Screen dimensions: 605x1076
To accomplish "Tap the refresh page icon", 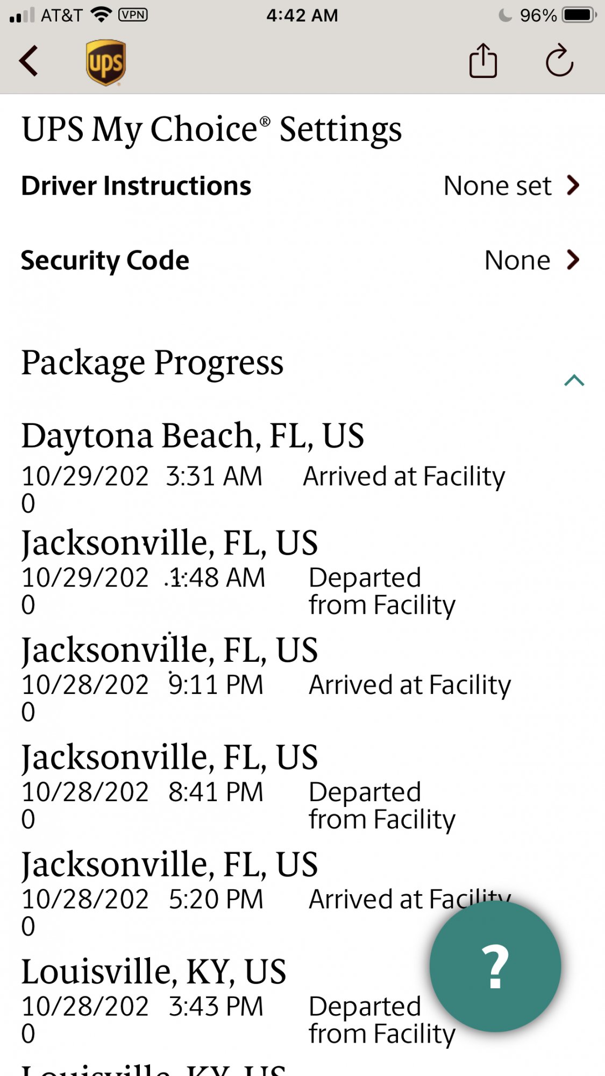I will [x=559, y=61].
